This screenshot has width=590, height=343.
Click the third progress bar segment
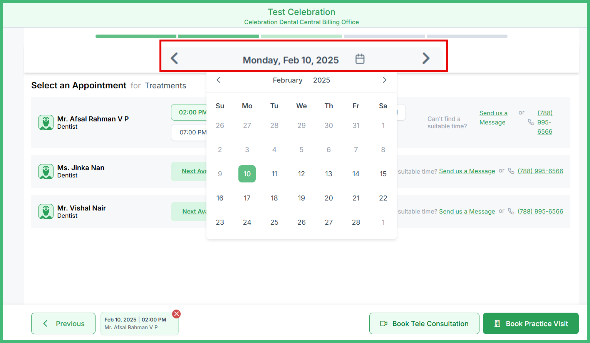point(302,36)
